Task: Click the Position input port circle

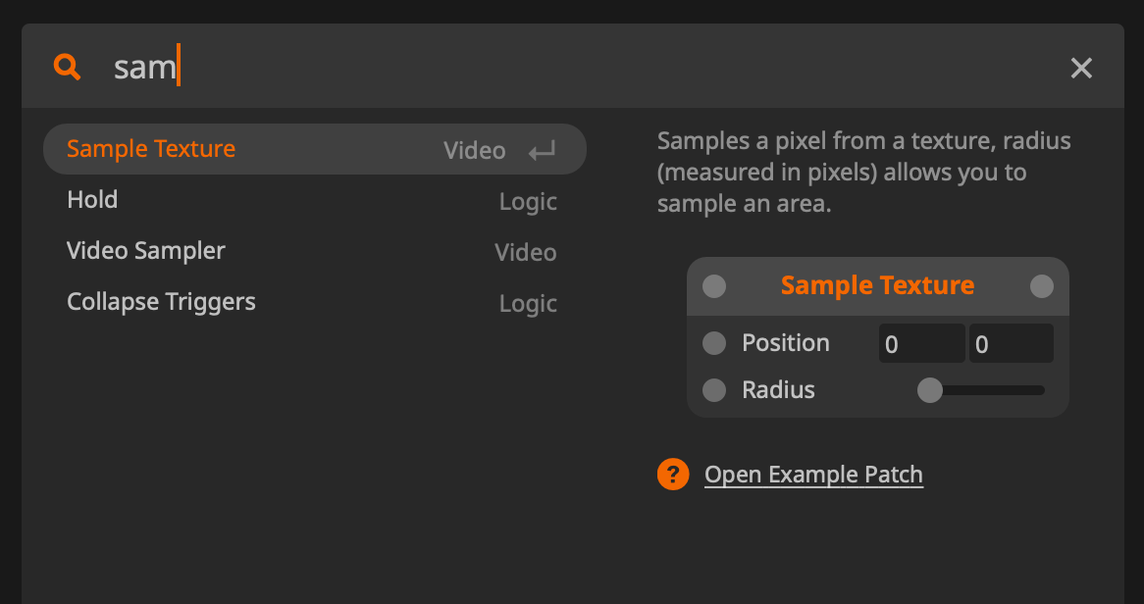Action: coord(714,343)
